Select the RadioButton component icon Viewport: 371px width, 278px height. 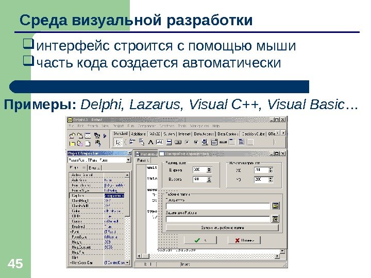coord(196,142)
